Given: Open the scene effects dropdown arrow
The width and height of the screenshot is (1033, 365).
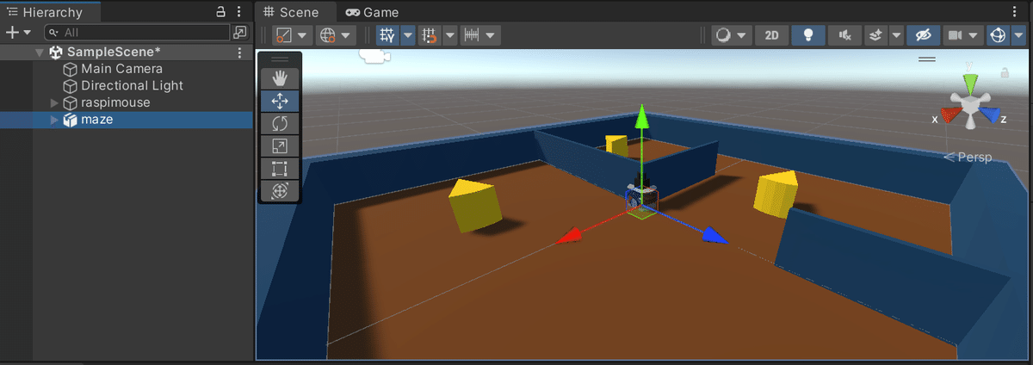Looking at the screenshot, I should coord(895,35).
